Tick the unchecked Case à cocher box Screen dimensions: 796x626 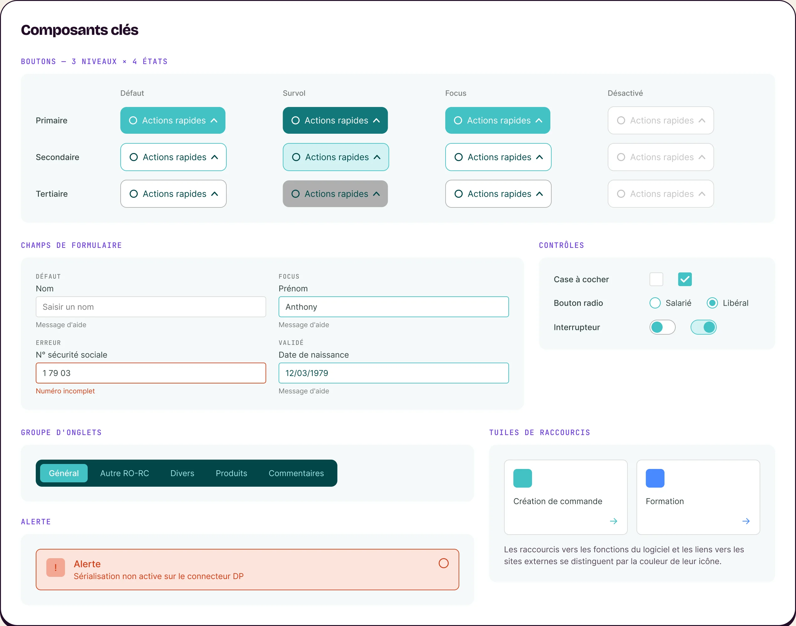[x=656, y=279]
